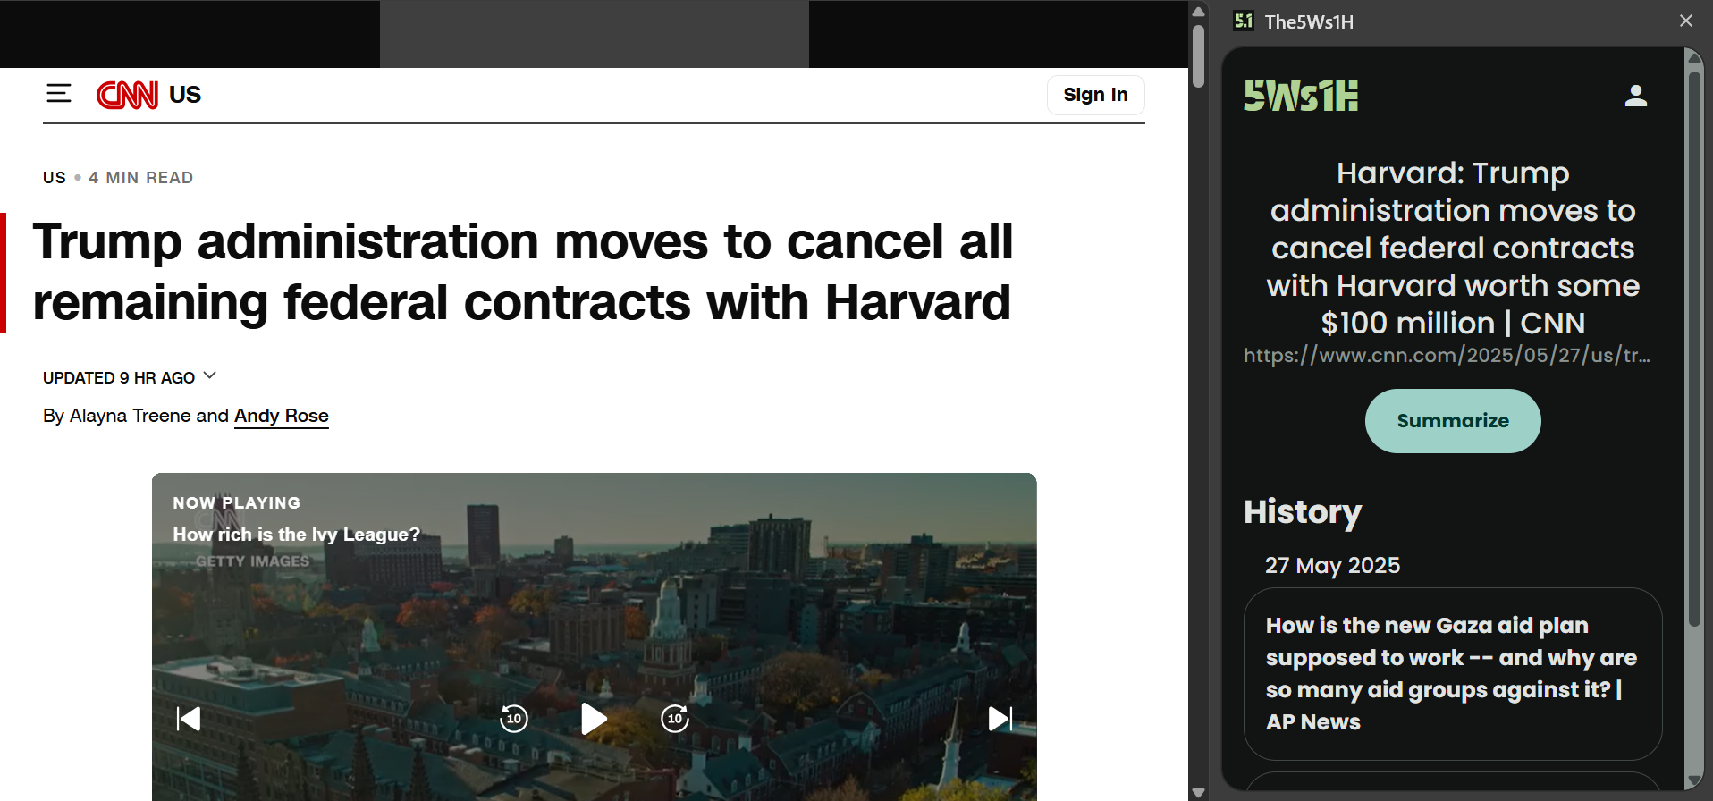This screenshot has height=801, width=1713.
Task: Rewind the video 10 seconds
Action: (514, 719)
